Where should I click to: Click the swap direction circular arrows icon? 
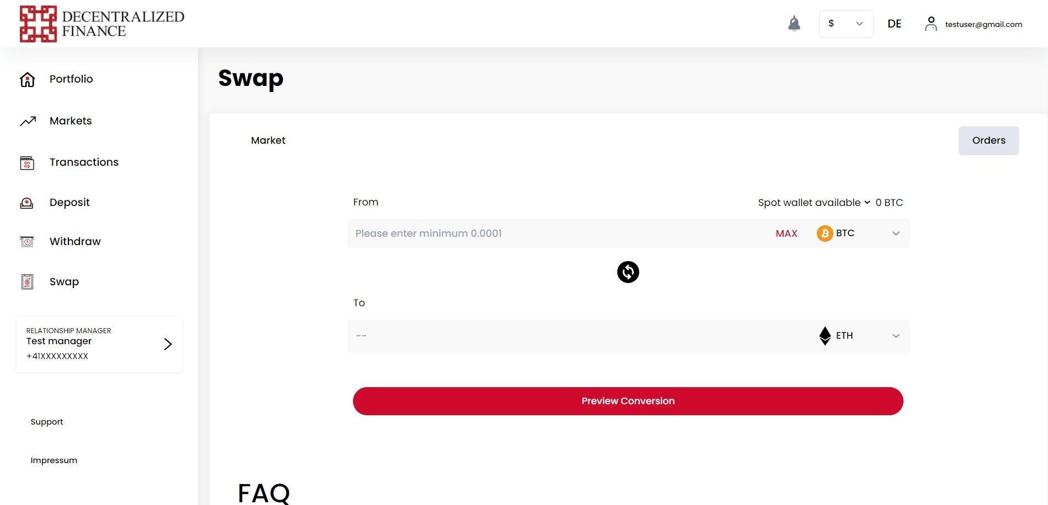[x=628, y=272]
